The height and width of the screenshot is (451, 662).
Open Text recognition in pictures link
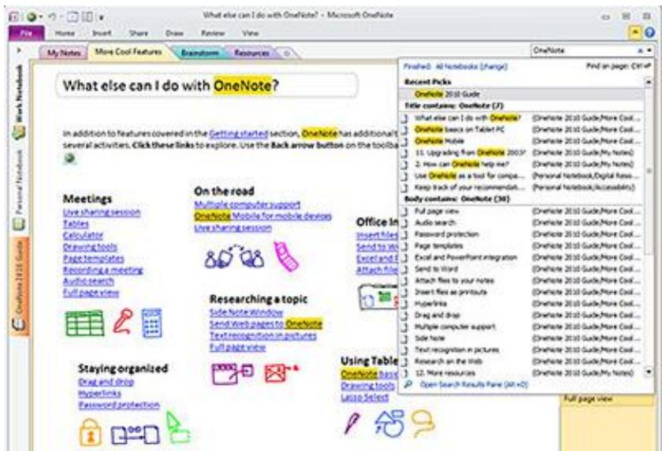[x=263, y=335]
